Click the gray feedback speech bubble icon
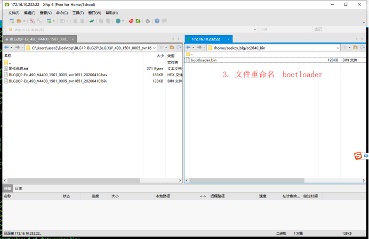Screen dimensions: 369x239 tap(164, 21)
